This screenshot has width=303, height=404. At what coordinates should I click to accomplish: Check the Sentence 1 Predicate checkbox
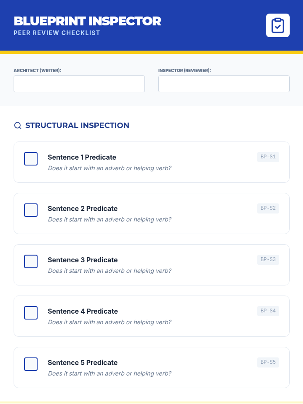31,159
